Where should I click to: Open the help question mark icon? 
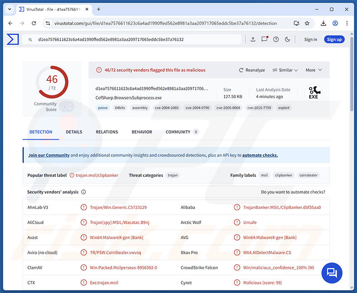click(276, 39)
